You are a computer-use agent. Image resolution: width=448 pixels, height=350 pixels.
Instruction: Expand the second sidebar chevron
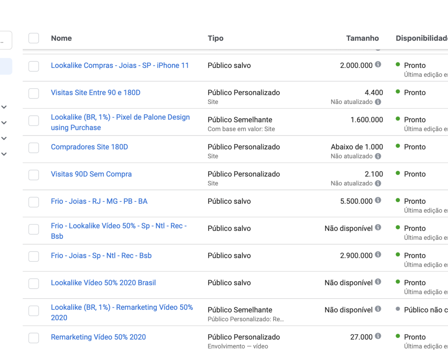[x=4, y=123]
